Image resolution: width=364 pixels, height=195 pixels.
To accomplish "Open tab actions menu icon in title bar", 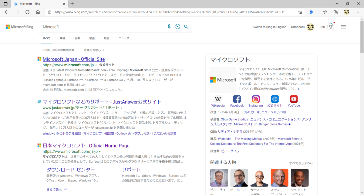I will (5, 4).
